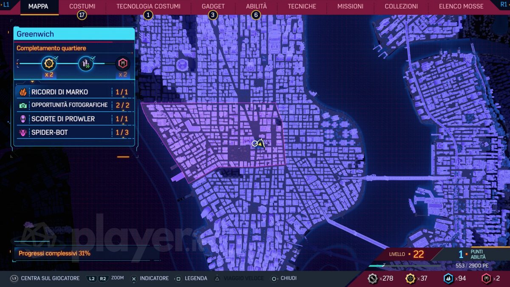Click the Opportunità Fotografiche camera icon
This screenshot has width=510, height=287.
[23, 105]
